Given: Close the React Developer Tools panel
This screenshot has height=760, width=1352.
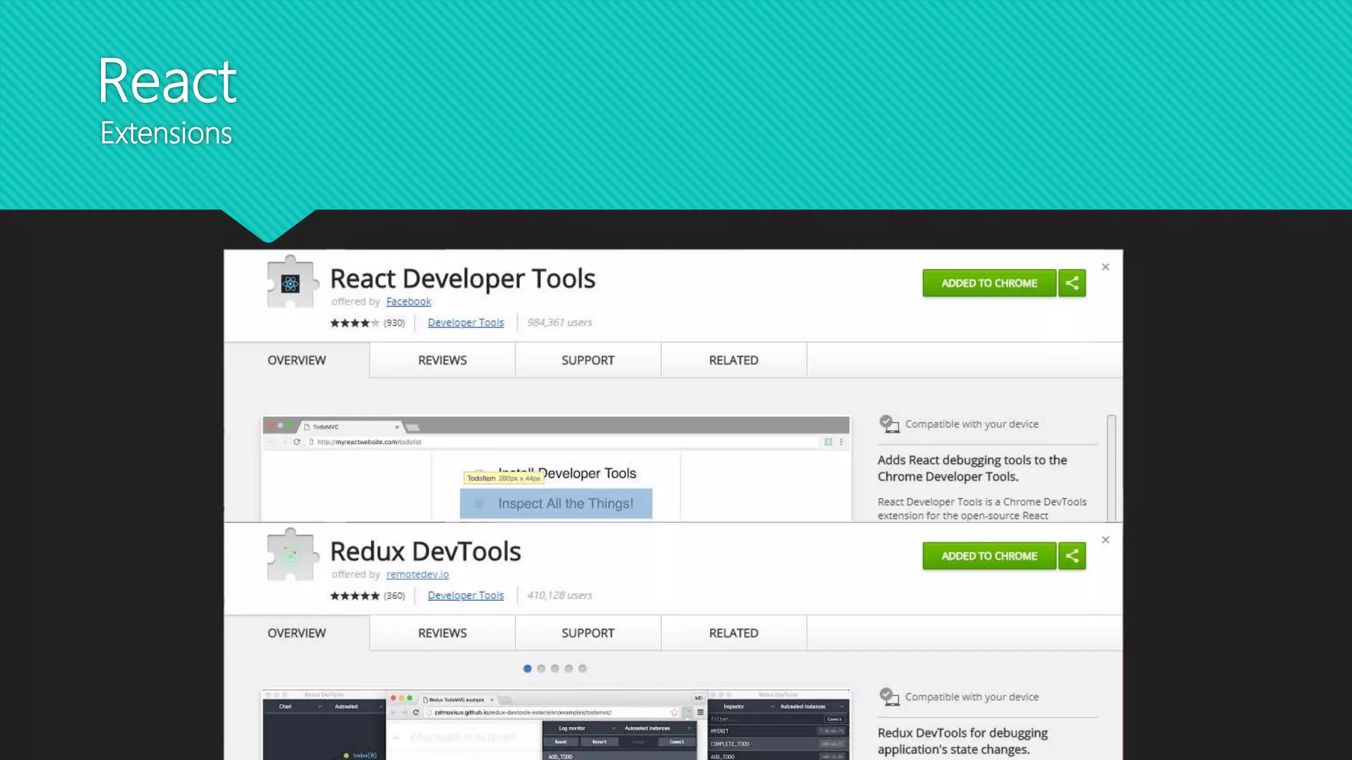Looking at the screenshot, I should coord(1106,267).
